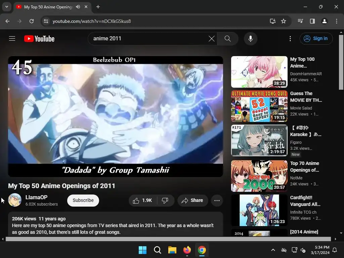Viewport: 344px width, 258px height.
Task: Open taskbar Search
Action: tap(157, 250)
